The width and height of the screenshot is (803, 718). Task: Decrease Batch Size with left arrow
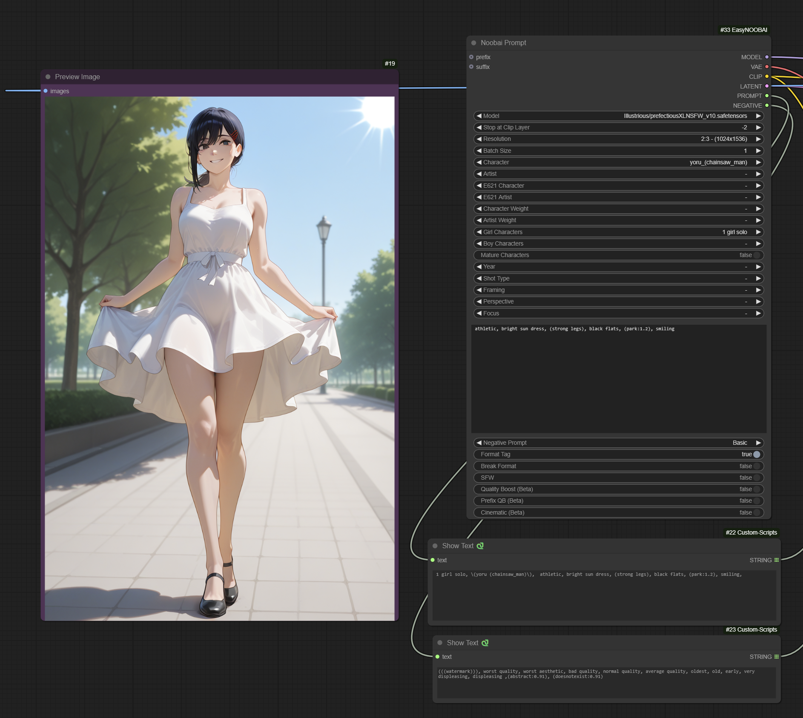(479, 151)
